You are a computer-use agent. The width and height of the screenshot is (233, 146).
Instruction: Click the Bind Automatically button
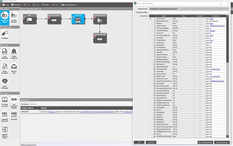click(x=205, y=142)
